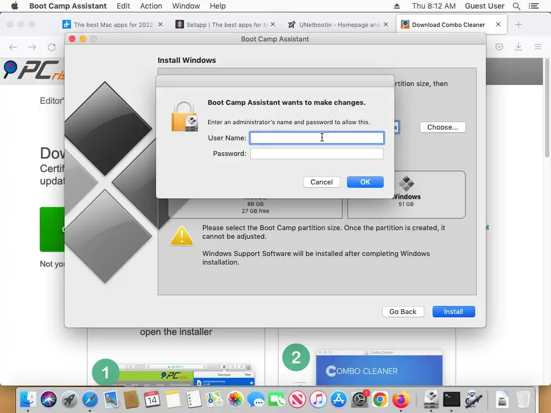Click the Install button

point(453,311)
